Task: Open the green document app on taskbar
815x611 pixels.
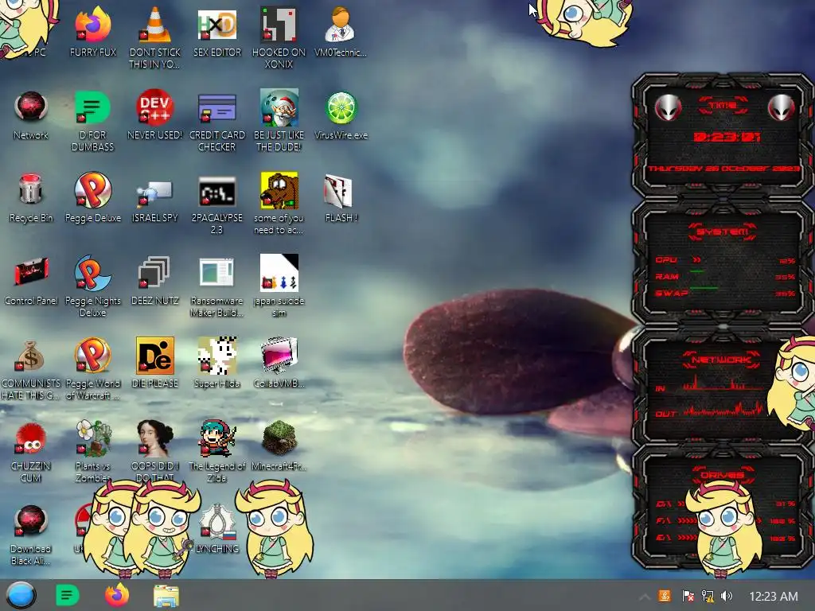Action: click(x=67, y=595)
